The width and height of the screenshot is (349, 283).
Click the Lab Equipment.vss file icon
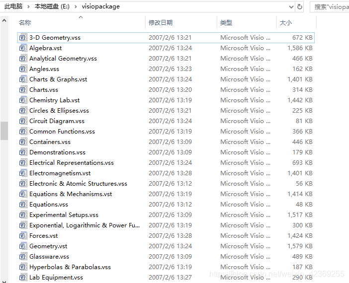23,278
